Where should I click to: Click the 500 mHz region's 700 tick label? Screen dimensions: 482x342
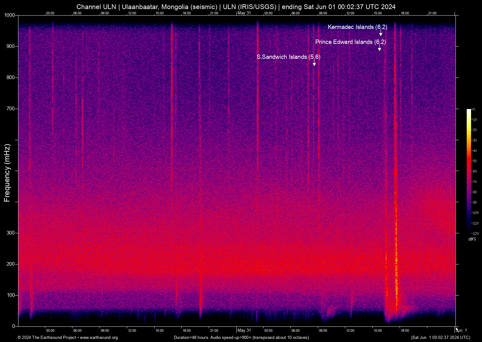[x=11, y=109]
